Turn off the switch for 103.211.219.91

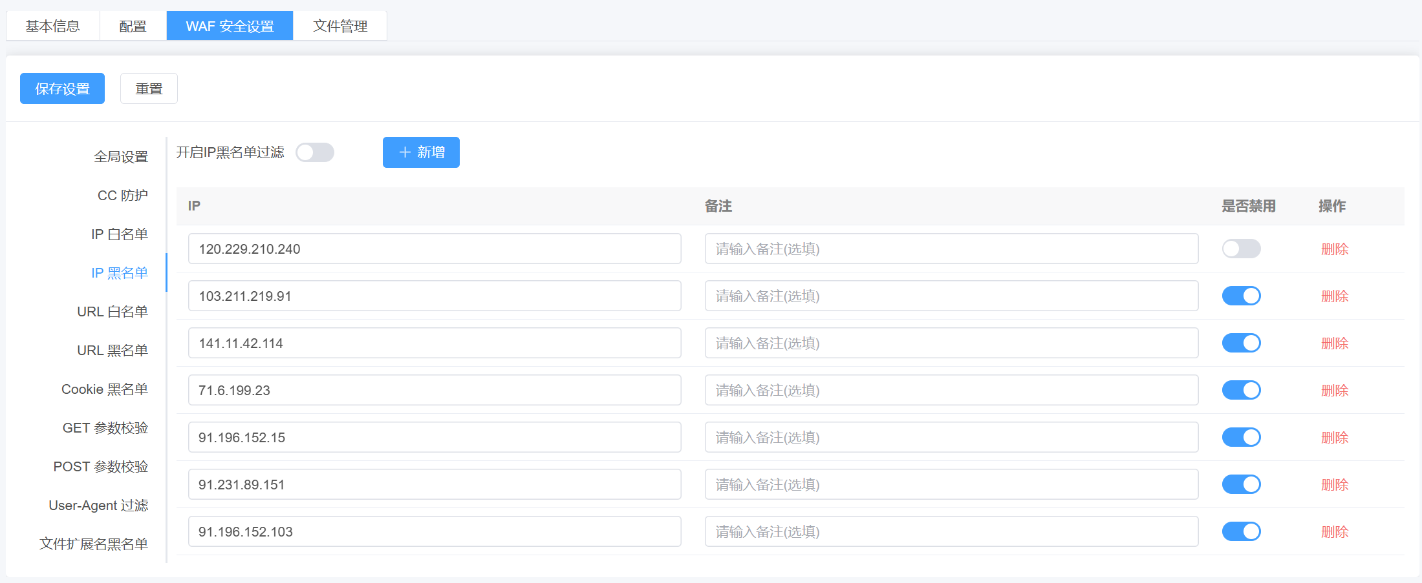(1241, 296)
